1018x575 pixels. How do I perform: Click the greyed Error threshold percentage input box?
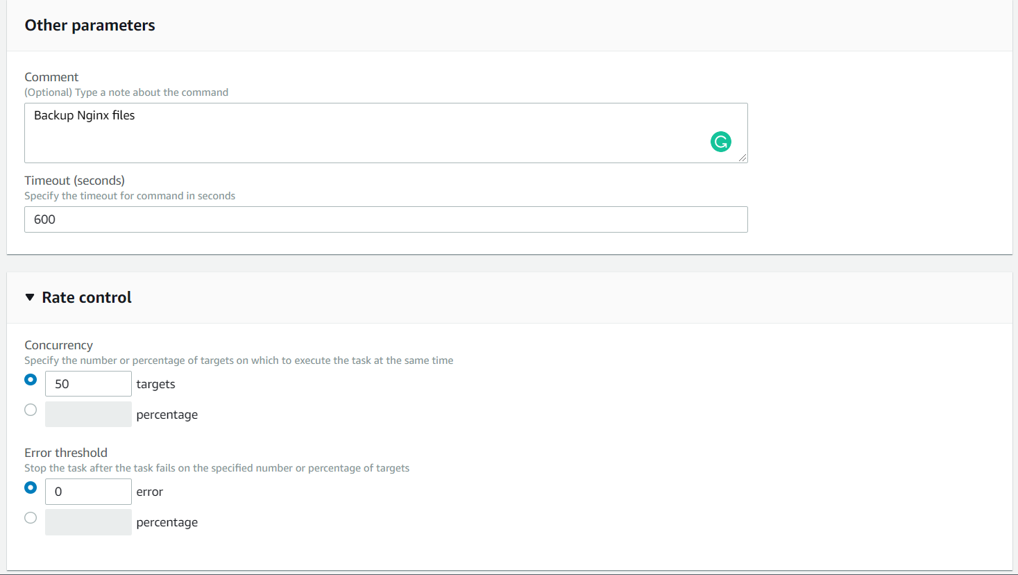[x=88, y=522]
